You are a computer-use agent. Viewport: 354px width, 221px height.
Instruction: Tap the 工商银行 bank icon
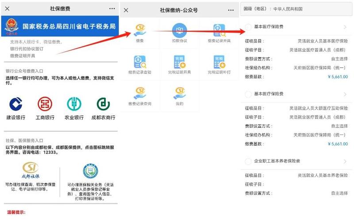[45, 104]
